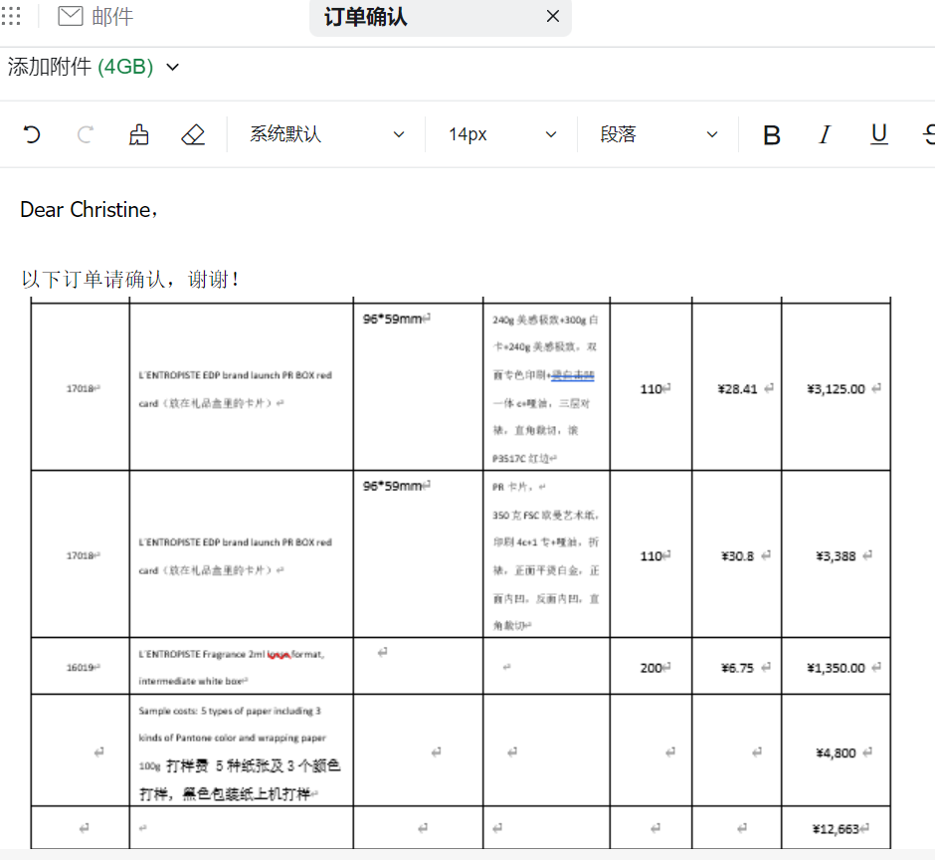Viewport: 935px width, 860px height.
Task: Click the 350克 FSC paper spec cell
Action: [x=546, y=553]
